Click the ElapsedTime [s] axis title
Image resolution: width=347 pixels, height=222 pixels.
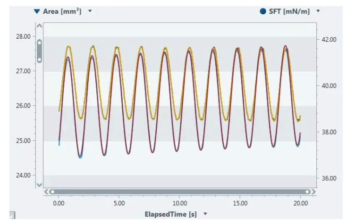tap(170, 214)
